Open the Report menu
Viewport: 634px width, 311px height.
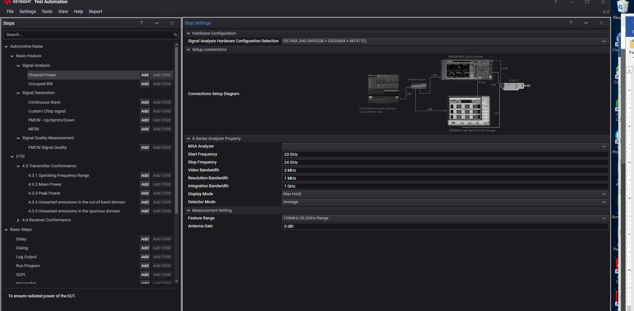pos(95,11)
